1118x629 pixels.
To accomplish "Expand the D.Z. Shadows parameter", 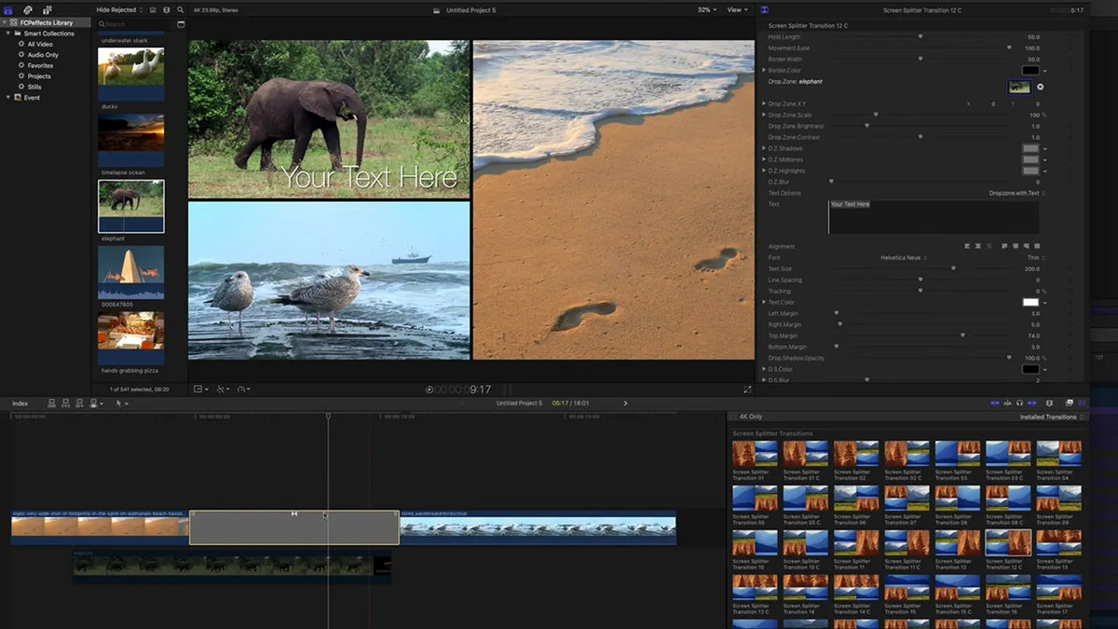I will (764, 148).
